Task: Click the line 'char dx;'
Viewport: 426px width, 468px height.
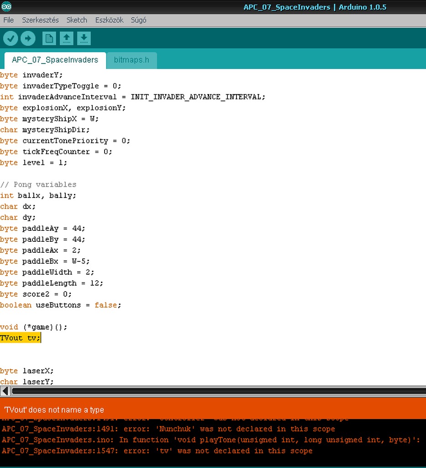Action: pos(18,207)
